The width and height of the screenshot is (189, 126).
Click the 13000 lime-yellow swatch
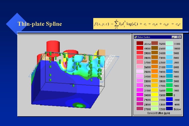point(154,104)
